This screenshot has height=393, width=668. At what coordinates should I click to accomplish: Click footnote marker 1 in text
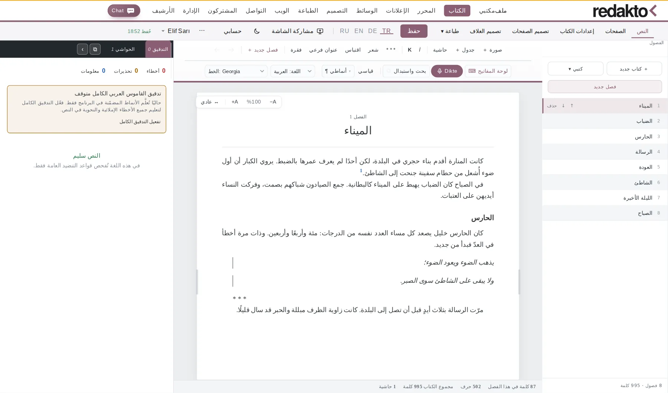(361, 171)
